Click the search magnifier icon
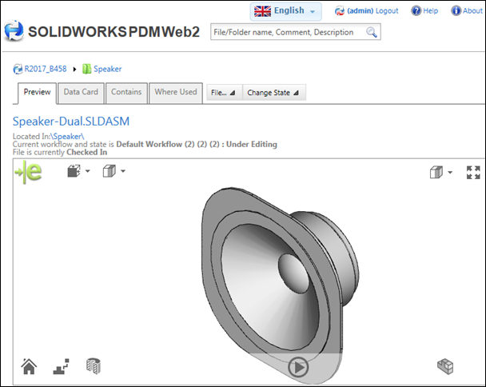This screenshot has width=486, height=387. (372, 33)
